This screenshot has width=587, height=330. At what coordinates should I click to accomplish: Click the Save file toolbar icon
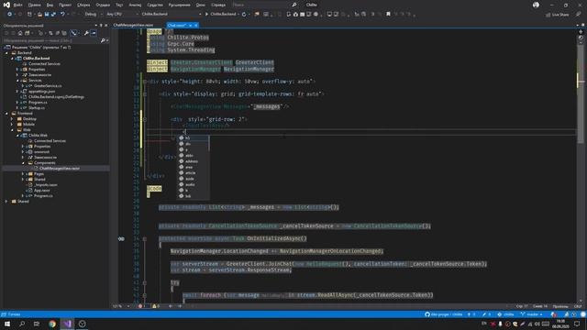(x=47, y=15)
